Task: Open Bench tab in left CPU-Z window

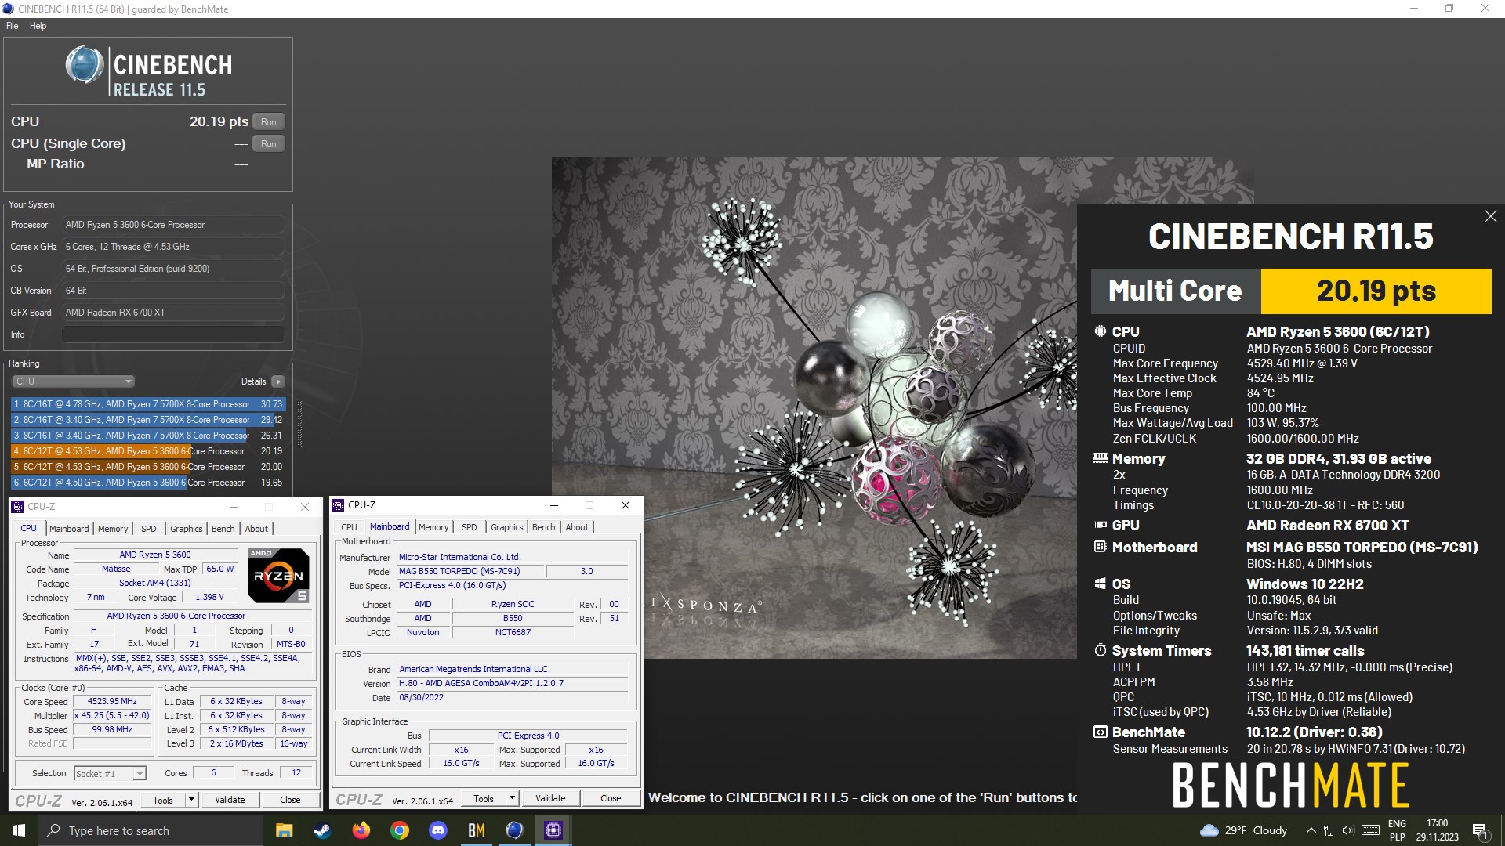Action: point(223,529)
